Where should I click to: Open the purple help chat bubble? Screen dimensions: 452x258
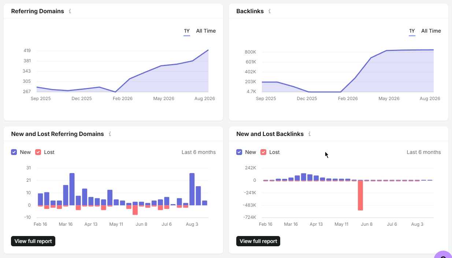(x=443, y=255)
